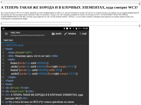The width and height of the screenshot is (141, 105).
Task: Click line number 10 in the gutter
Action: click(3, 77)
